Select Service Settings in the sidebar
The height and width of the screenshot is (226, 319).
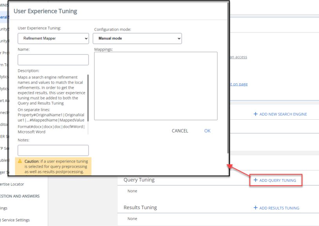coord(16,220)
